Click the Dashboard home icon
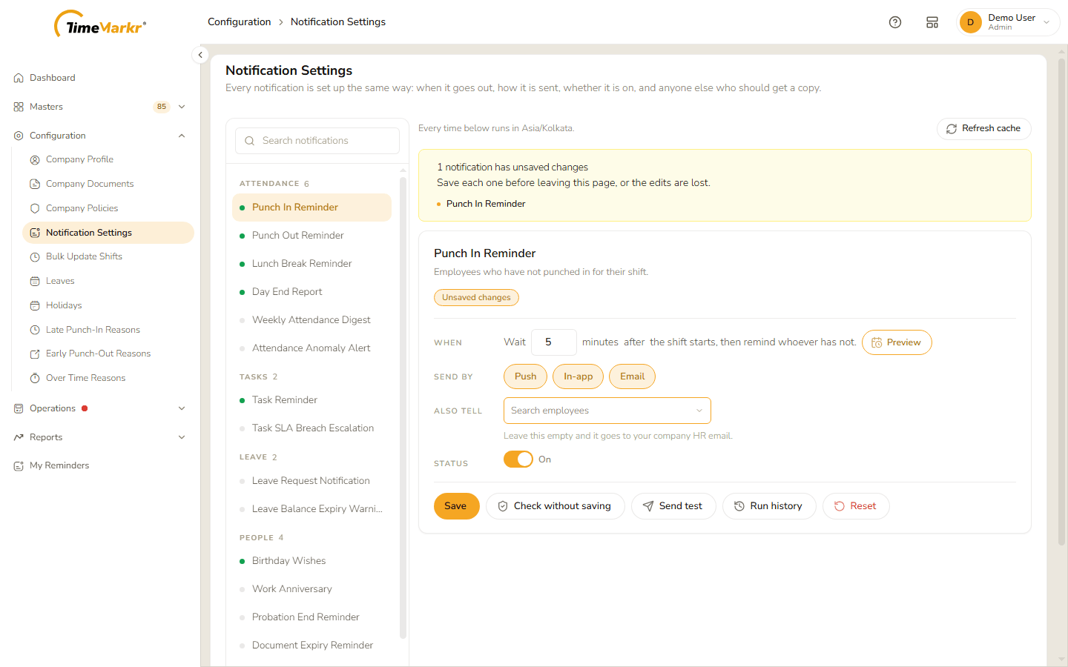1068x667 pixels. point(19,78)
